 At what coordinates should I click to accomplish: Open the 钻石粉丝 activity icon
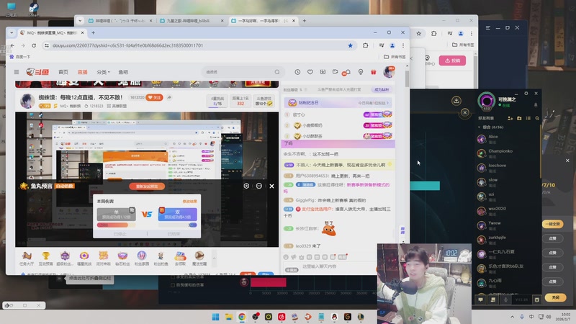tap(122, 258)
